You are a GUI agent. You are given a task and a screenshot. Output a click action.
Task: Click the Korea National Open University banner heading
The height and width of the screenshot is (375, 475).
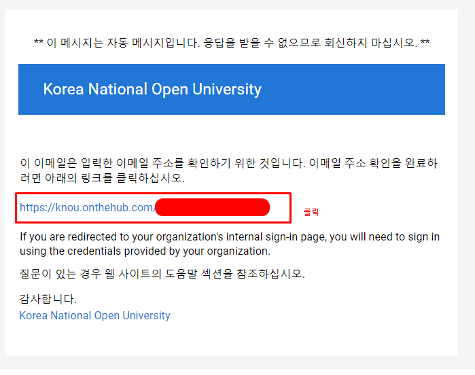point(152,90)
